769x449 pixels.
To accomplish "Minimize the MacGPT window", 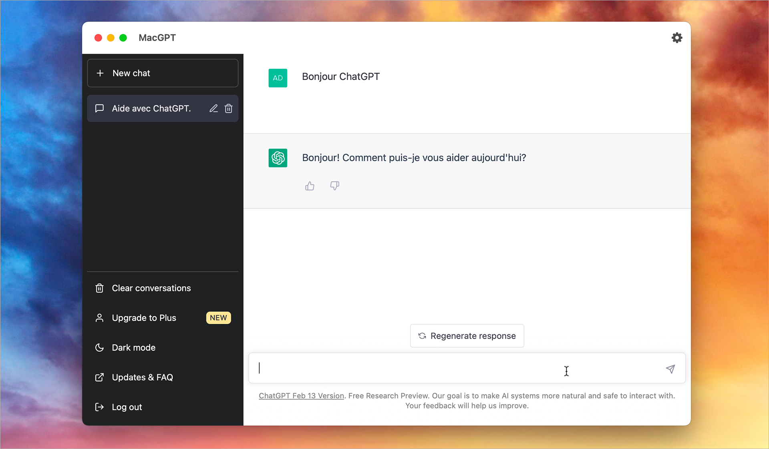I will pos(111,38).
